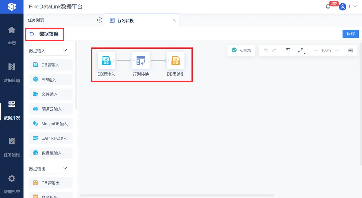
Task: Click the DB表输出 node on canvas
Action: (x=176, y=60)
